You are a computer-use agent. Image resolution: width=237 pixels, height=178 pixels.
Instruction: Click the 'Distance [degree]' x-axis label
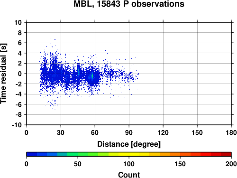pyautogui.click(x=129, y=144)
